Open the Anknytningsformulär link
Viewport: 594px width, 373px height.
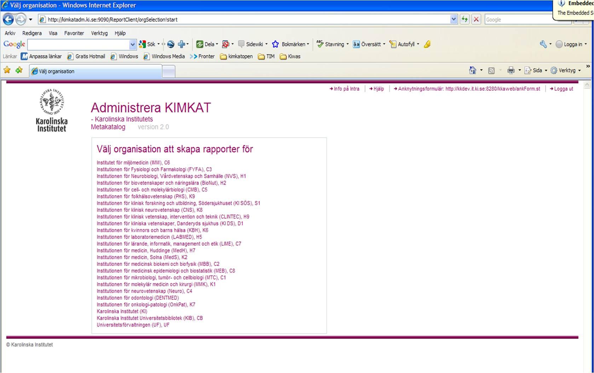467,89
